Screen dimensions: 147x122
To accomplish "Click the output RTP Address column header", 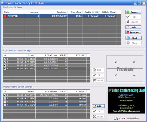I will (x=47, y=92).
